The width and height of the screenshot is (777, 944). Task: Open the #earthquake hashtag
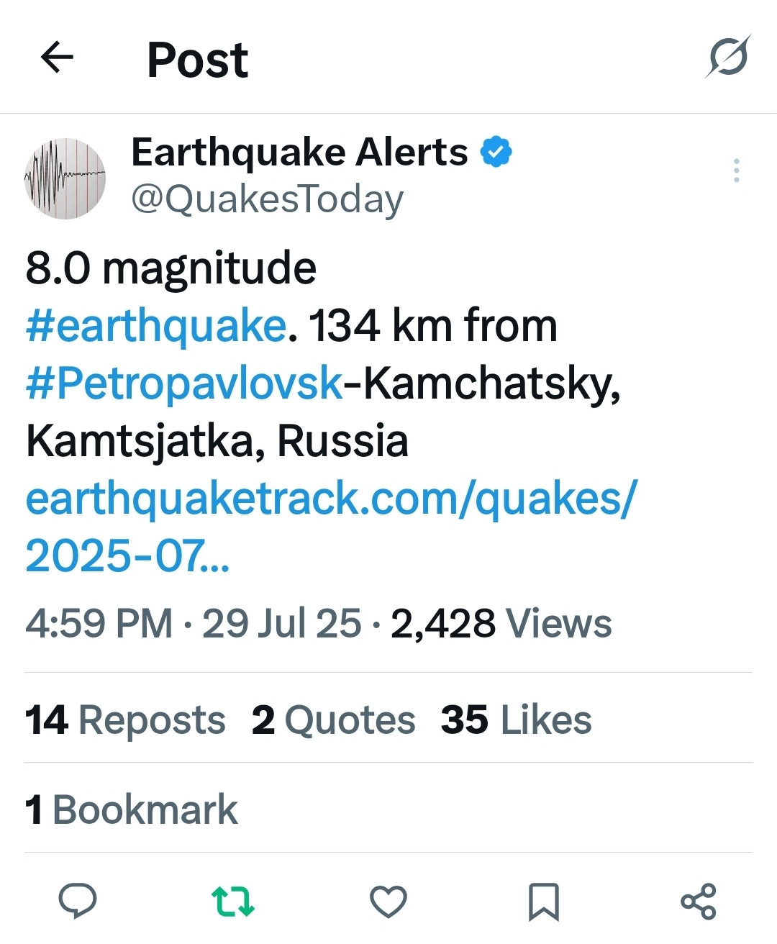pos(156,326)
